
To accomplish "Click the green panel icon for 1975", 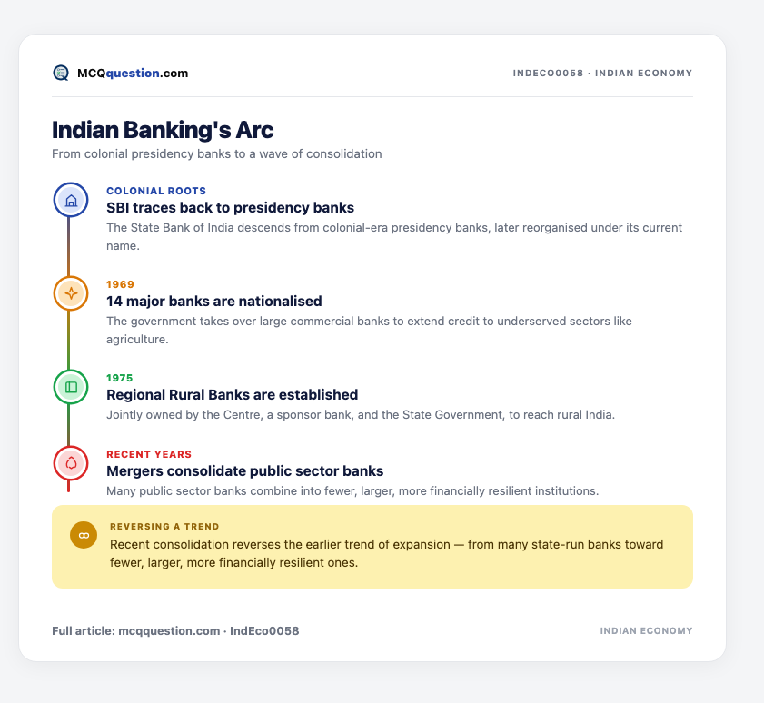I will pyautogui.click(x=71, y=387).
